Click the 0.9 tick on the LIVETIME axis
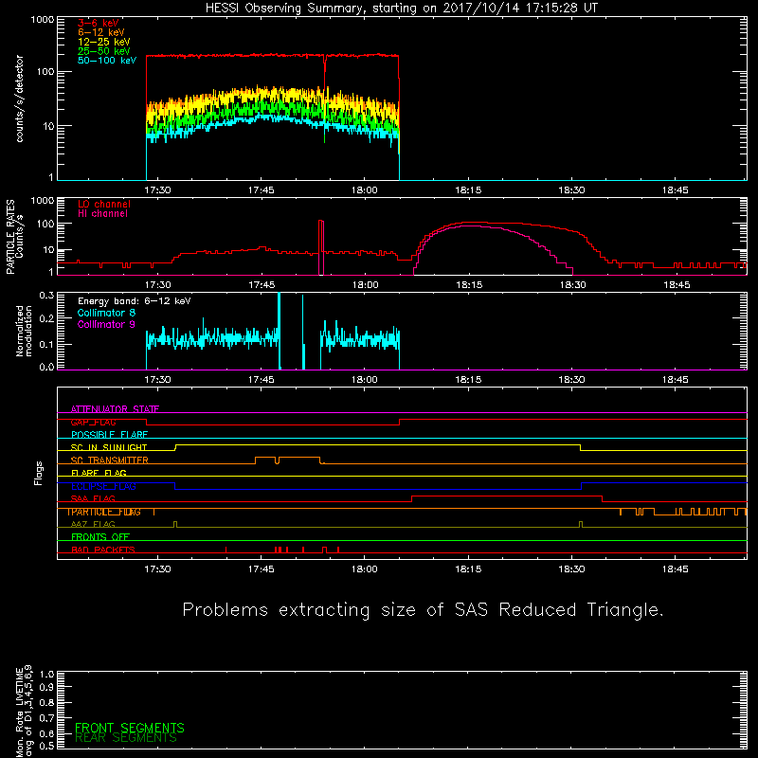Image resolution: width=758 pixels, height=758 pixels. 46,688
